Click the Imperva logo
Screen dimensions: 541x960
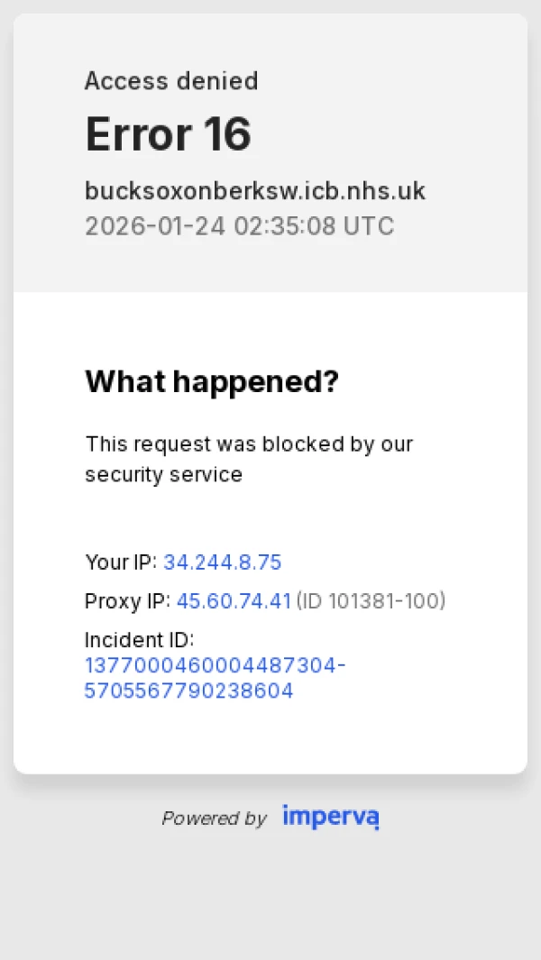coord(331,817)
